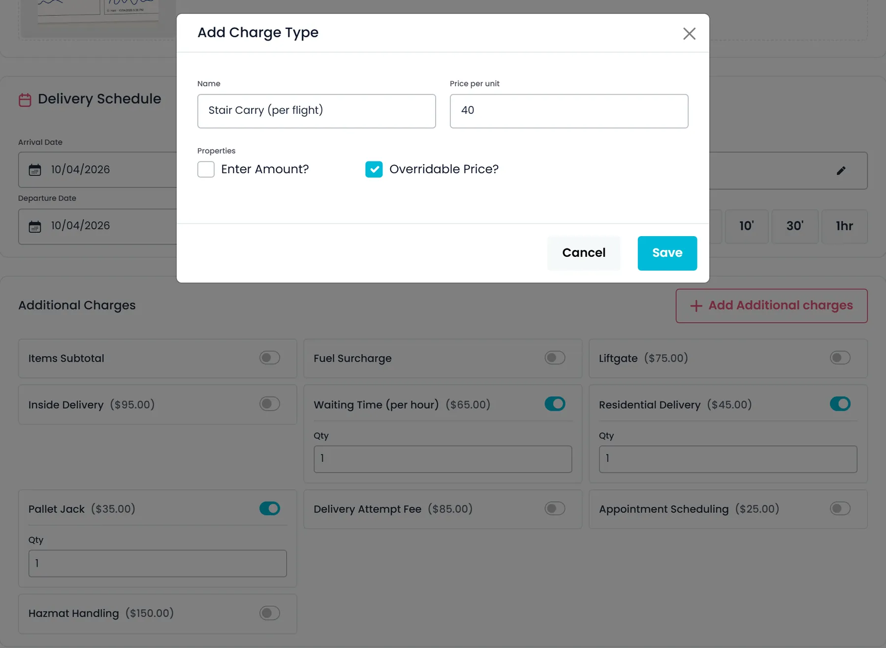Click the Residential Delivery Qty field

tap(728, 459)
